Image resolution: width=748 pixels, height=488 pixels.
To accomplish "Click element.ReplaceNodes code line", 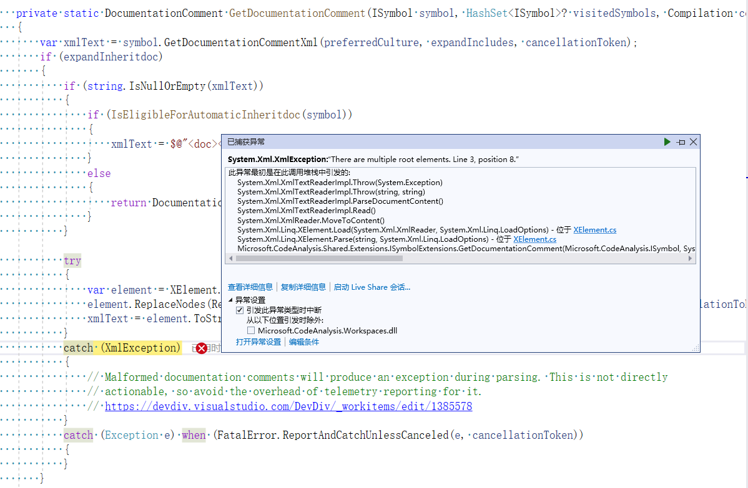I will click(x=154, y=304).
